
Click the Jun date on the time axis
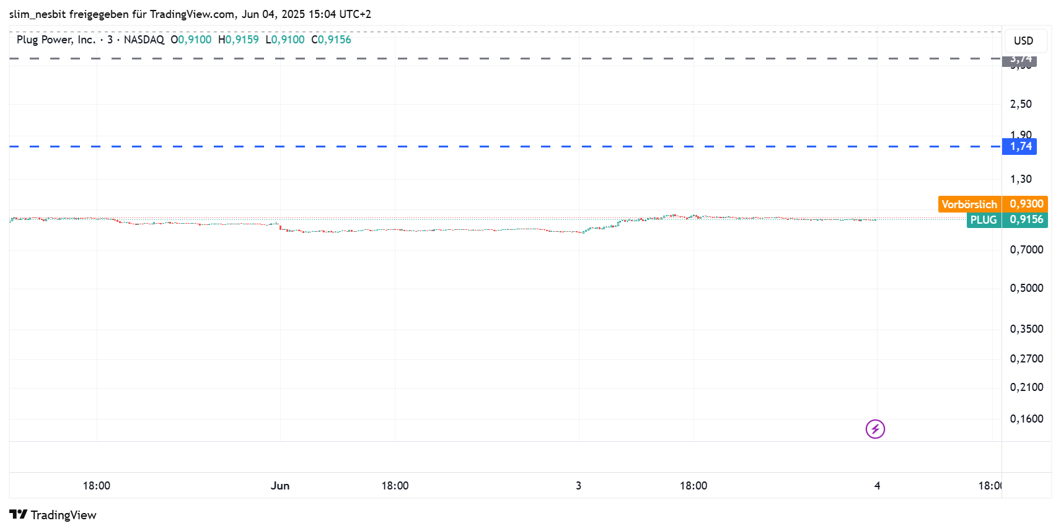(x=280, y=486)
